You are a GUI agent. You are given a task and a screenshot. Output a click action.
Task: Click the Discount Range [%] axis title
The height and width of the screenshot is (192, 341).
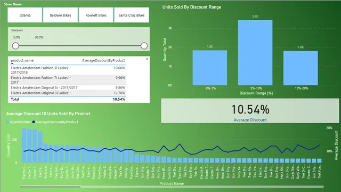pyautogui.click(x=256, y=93)
